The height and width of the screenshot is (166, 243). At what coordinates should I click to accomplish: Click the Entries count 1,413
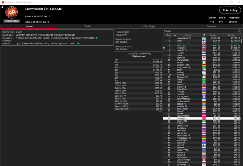click(211, 22)
